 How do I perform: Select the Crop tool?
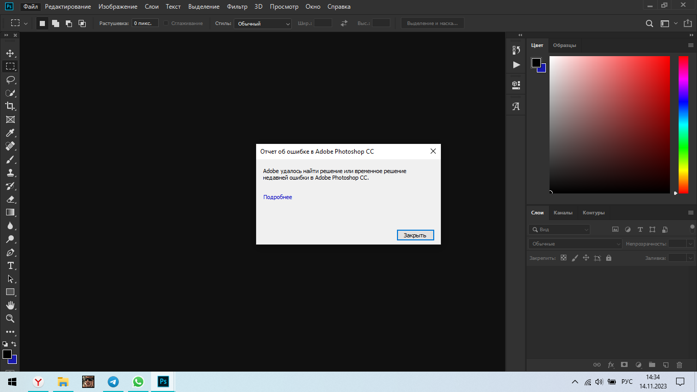pyautogui.click(x=10, y=106)
